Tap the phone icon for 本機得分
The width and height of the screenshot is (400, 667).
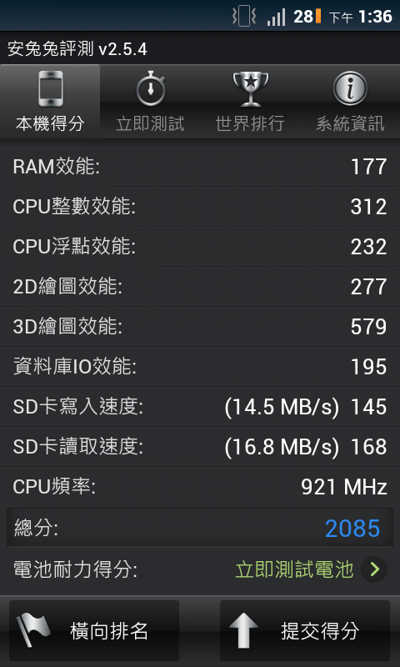coord(51,89)
